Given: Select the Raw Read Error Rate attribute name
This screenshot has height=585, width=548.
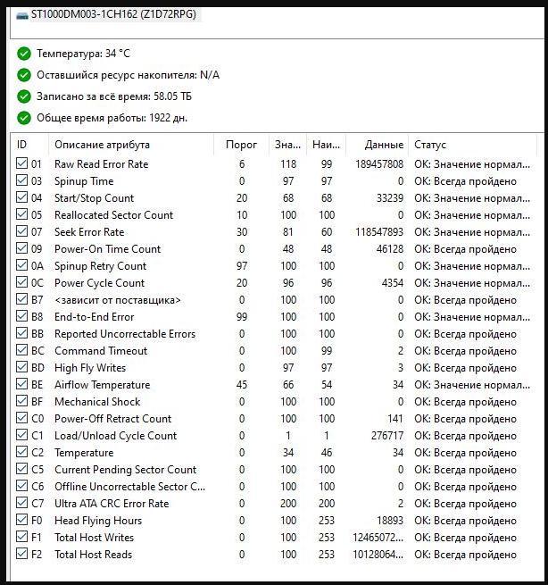Looking at the screenshot, I should [102, 164].
